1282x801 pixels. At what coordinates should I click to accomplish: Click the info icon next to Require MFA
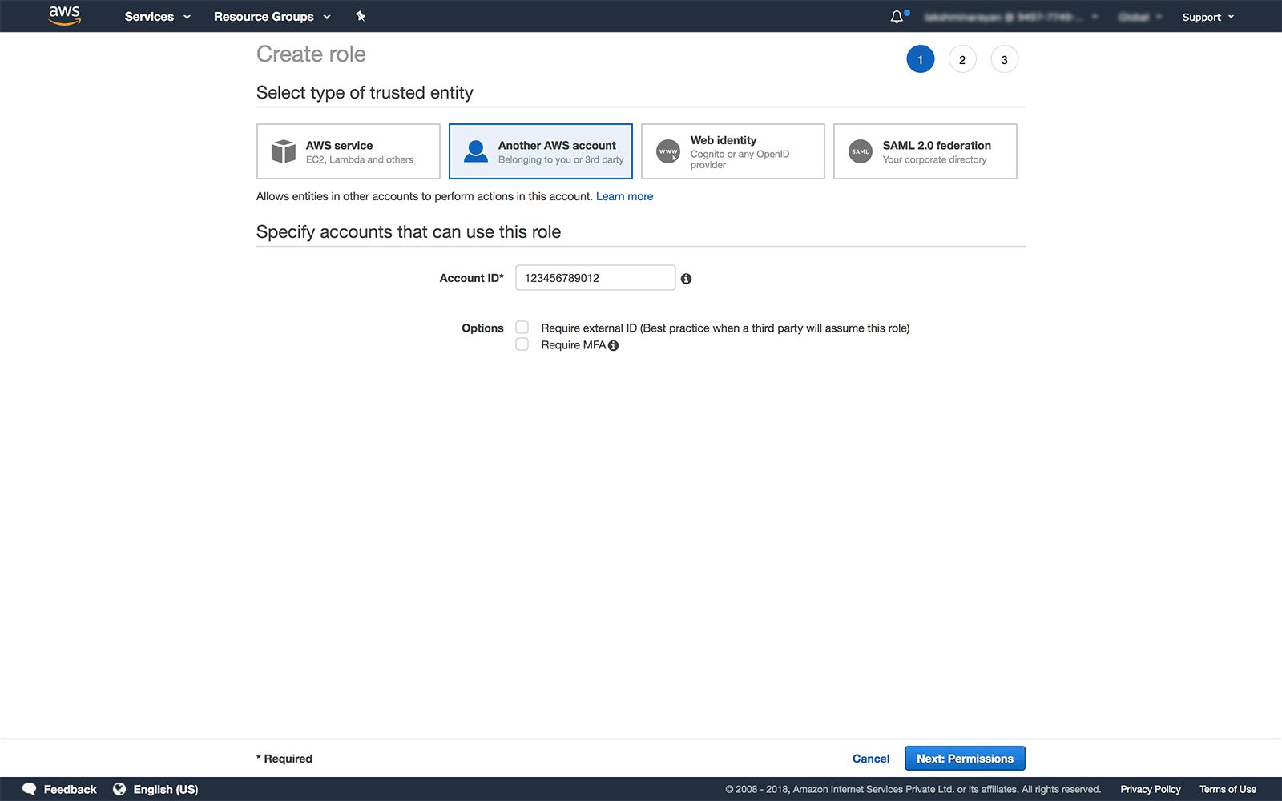(613, 345)
